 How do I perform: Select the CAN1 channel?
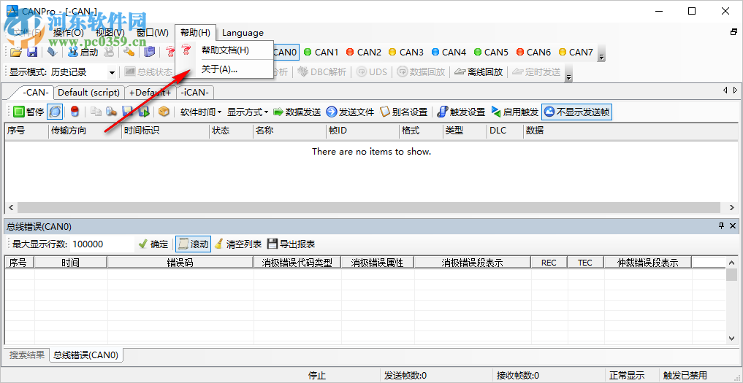tap(321, 52)
